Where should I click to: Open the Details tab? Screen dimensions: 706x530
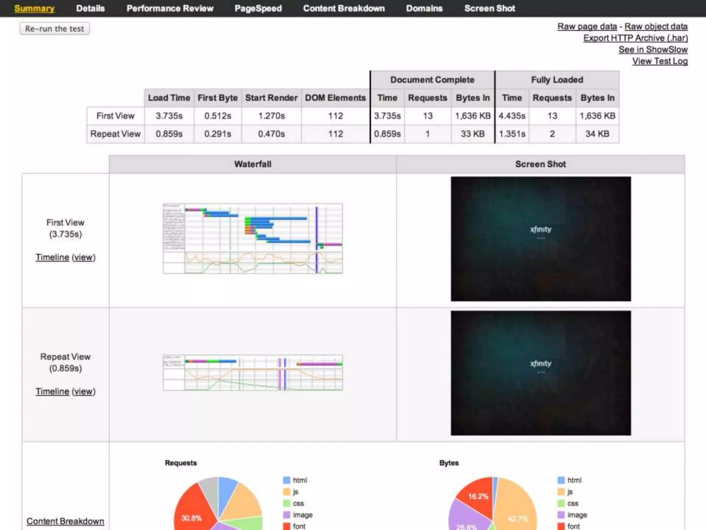[x=90, y=8]
